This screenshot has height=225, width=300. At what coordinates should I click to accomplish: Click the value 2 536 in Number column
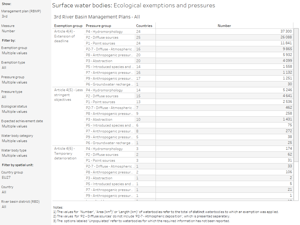287,102
